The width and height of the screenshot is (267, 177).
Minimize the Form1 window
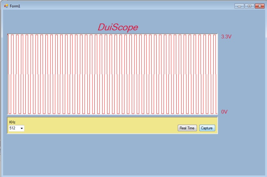pyautogui.click(x=239, y=6)
